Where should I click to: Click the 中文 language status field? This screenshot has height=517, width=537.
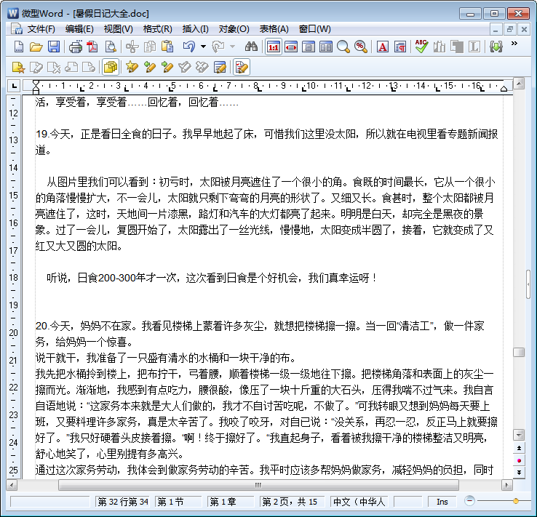click(x=360, y=502)
